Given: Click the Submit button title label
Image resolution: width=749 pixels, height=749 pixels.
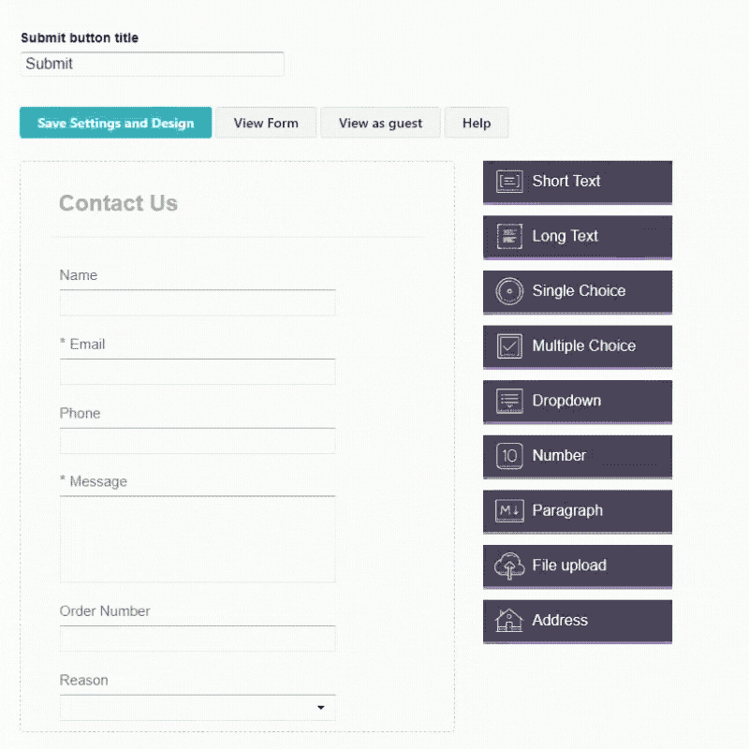Looking at the screenshot, I should pos(80,37).
